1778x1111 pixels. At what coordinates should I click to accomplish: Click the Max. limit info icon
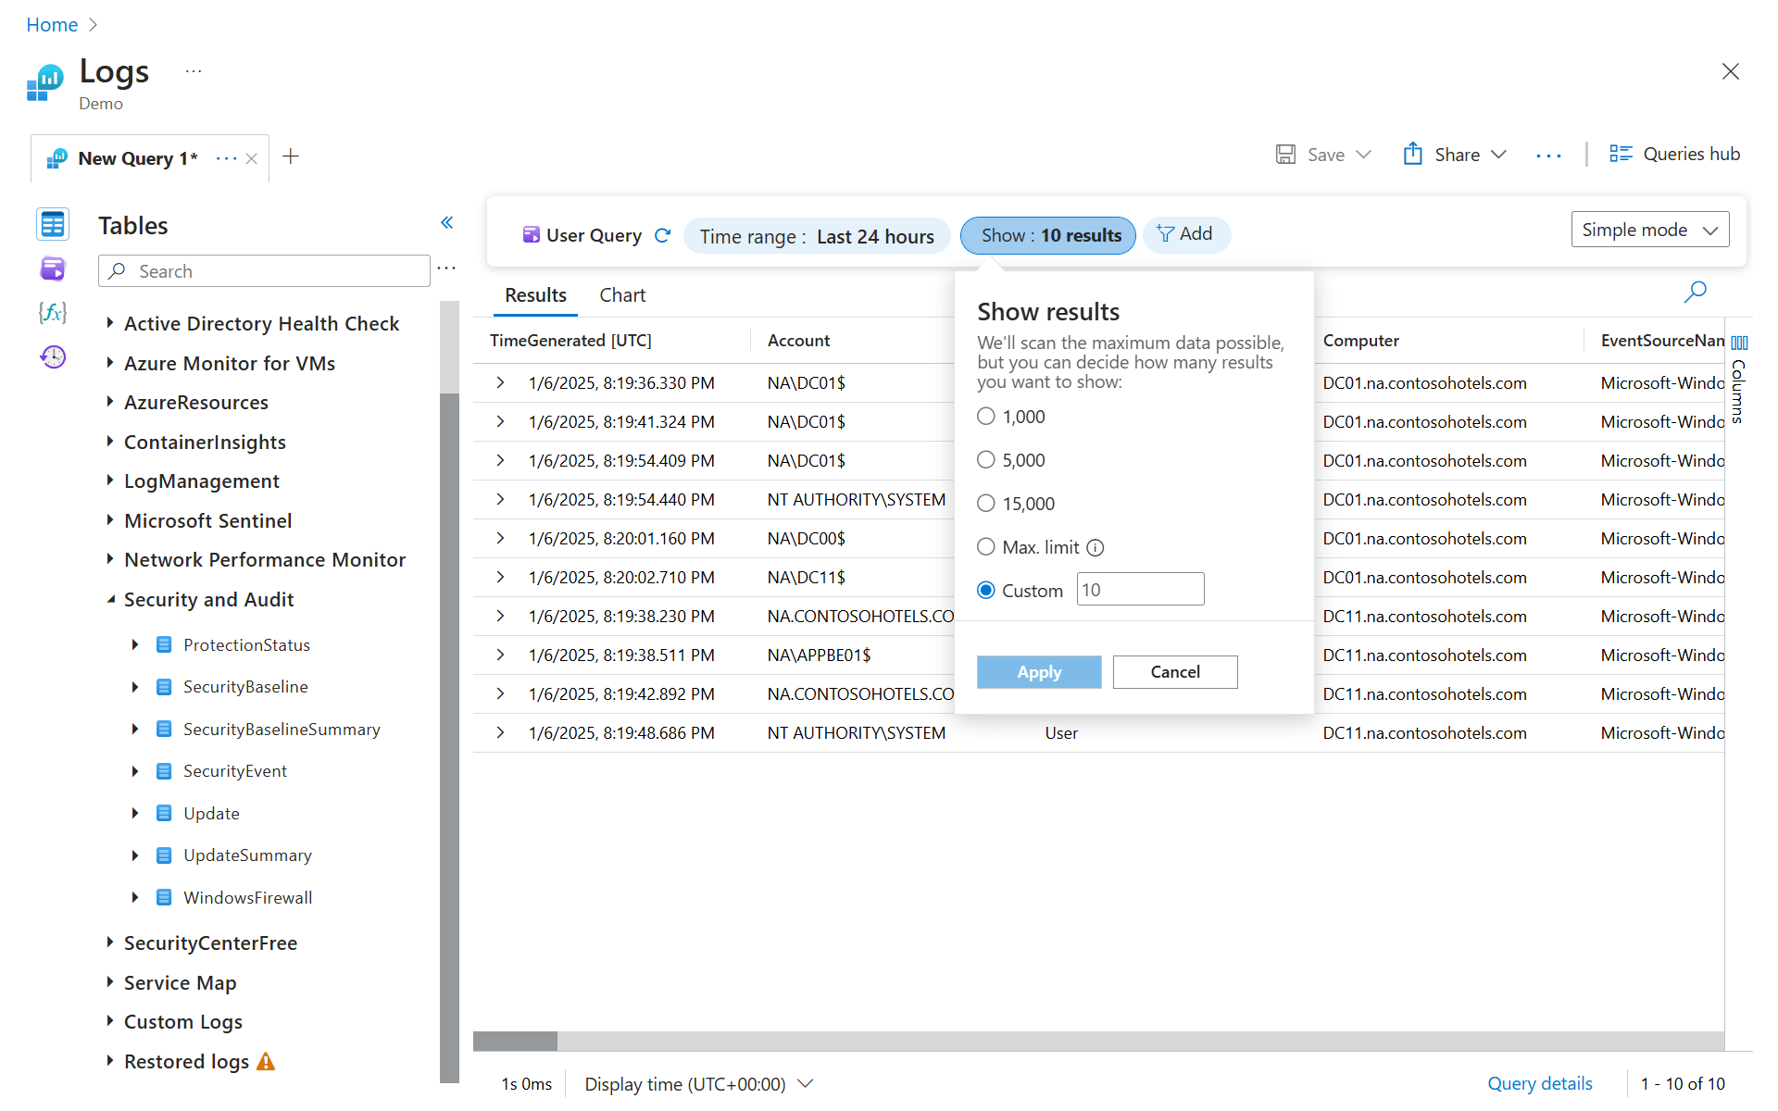(x=1095, y=547)
